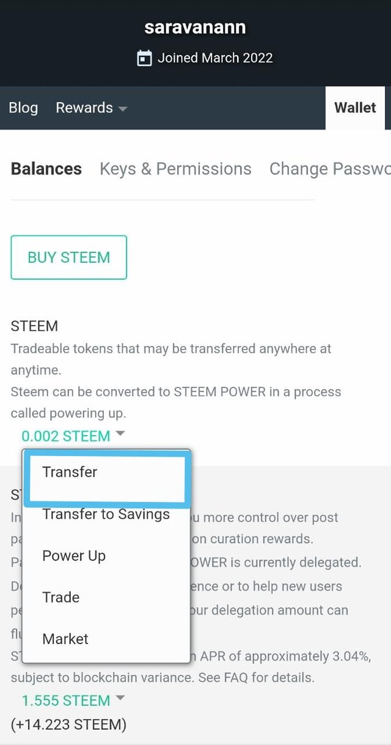Choose the Trade menu entry

click(60, 597)
